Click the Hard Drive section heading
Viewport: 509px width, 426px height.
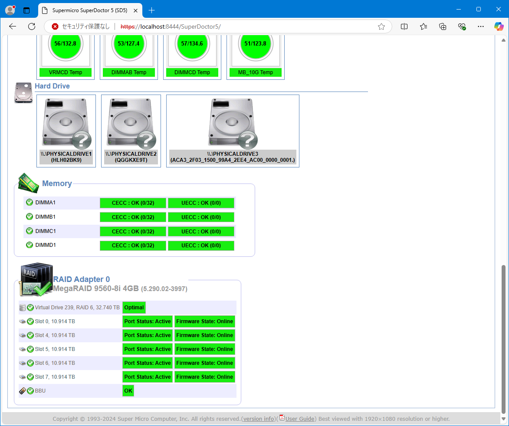click(x=52, y=86)
